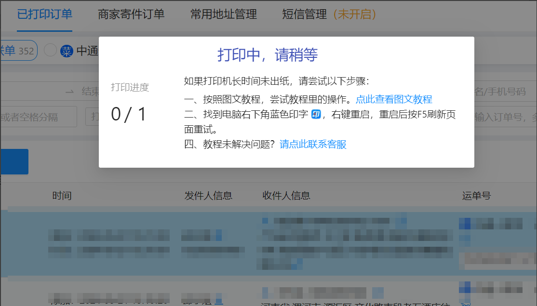Click the 发件人信息 column header
Viewport: 537px width, 306px height.
208,196
